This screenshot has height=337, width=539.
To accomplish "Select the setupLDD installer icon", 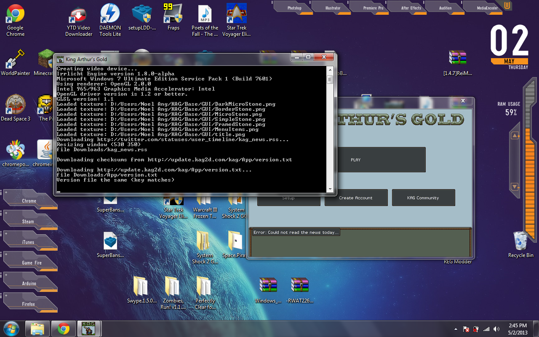I will (x=142, y=18).
